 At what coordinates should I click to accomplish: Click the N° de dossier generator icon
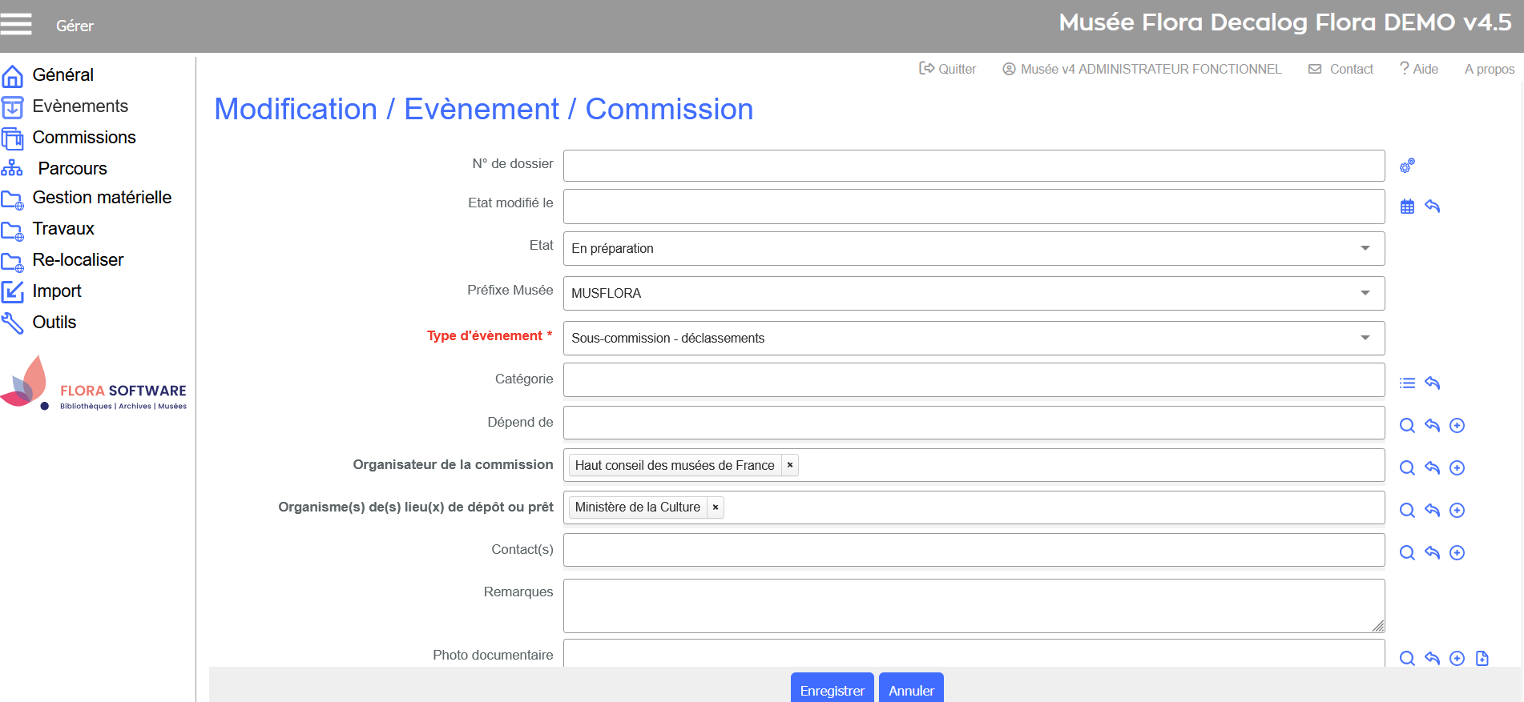[x=1407, y=166]
